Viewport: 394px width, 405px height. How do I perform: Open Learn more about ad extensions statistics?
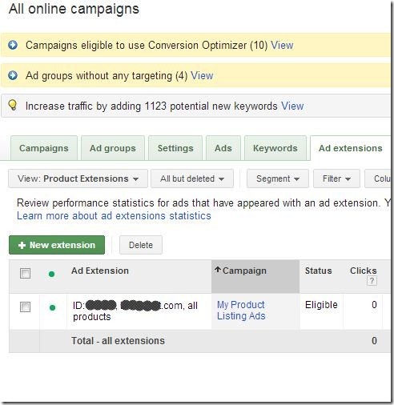click(114, 215)
